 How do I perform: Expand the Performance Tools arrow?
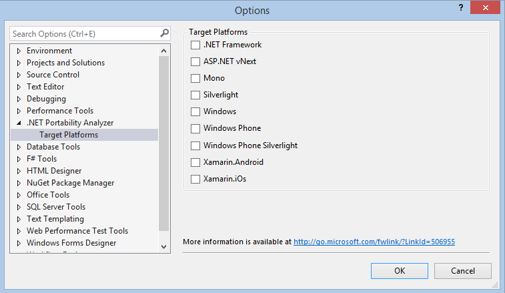pos(19,111)
